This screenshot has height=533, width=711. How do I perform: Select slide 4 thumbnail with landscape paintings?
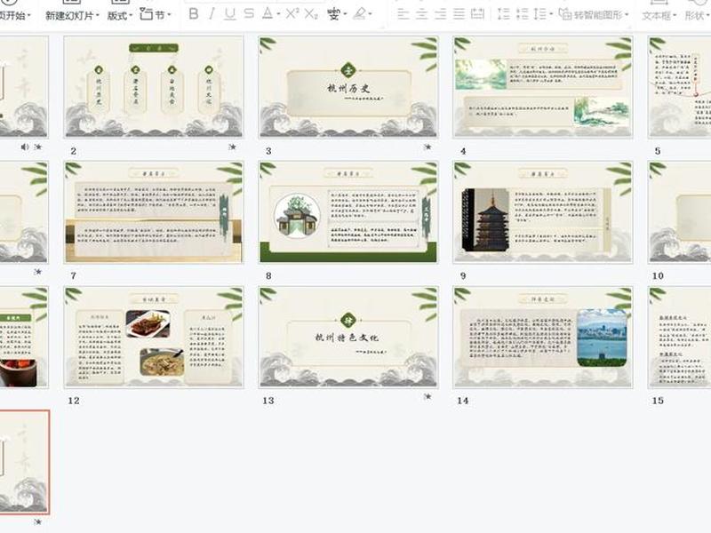pos(543,87)
